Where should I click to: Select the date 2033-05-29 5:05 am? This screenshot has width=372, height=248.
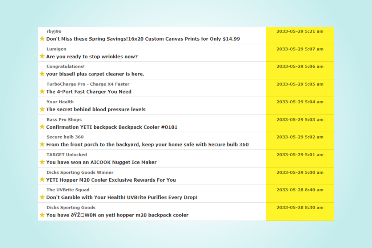[300, 84]
